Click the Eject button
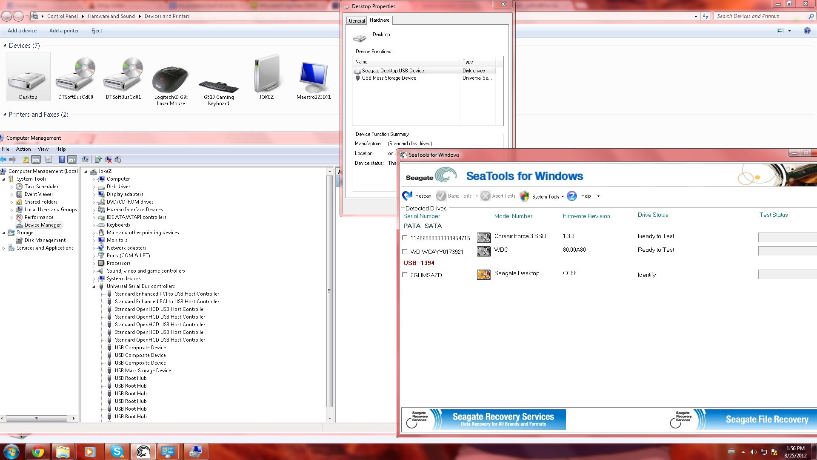 click(x=97, y=31)
